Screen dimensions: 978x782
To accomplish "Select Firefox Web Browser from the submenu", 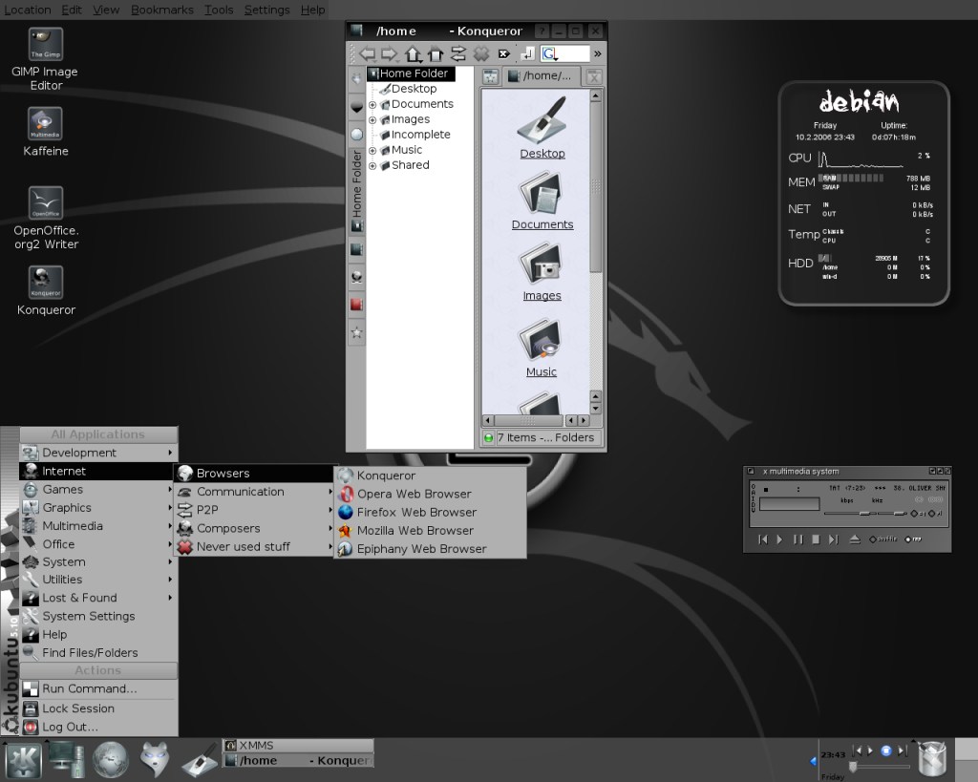I will 416,512.
